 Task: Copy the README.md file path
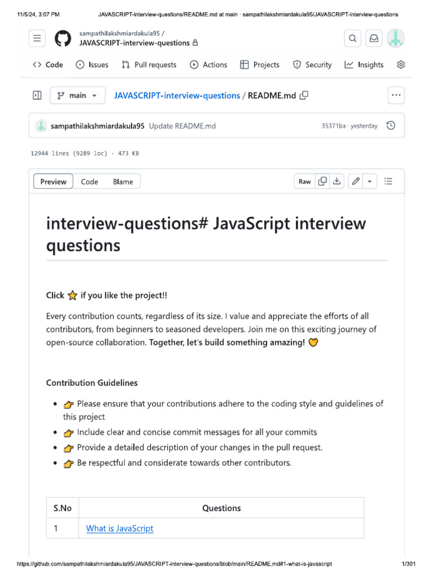pyautogui.click(x=304, y=96)
